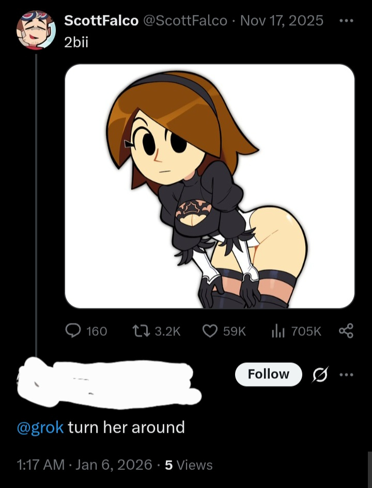Open the 5 Views count

pos(189,465)
